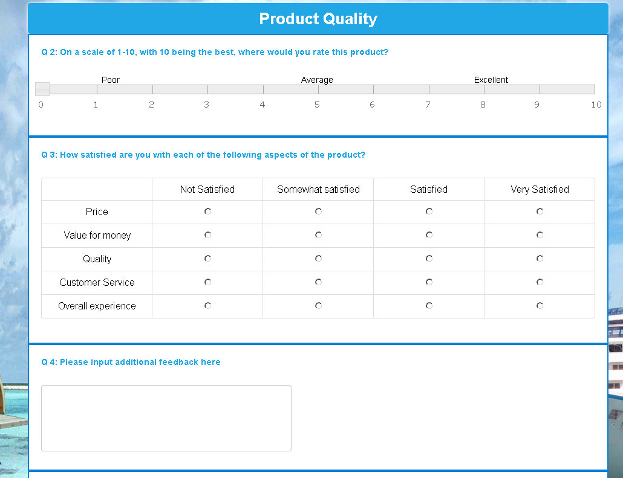Select Very Satisfied for Price

(x=540, y=212)
